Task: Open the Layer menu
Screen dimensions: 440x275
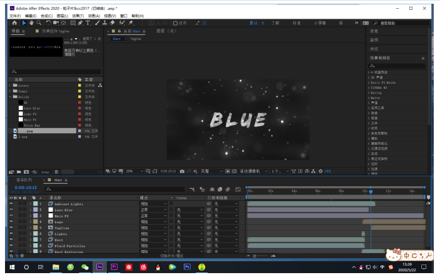Action: pos(62,16)
